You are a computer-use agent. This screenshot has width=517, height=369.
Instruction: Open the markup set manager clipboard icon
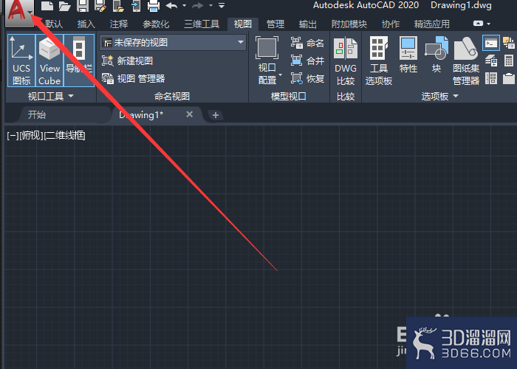pos(509,78)
